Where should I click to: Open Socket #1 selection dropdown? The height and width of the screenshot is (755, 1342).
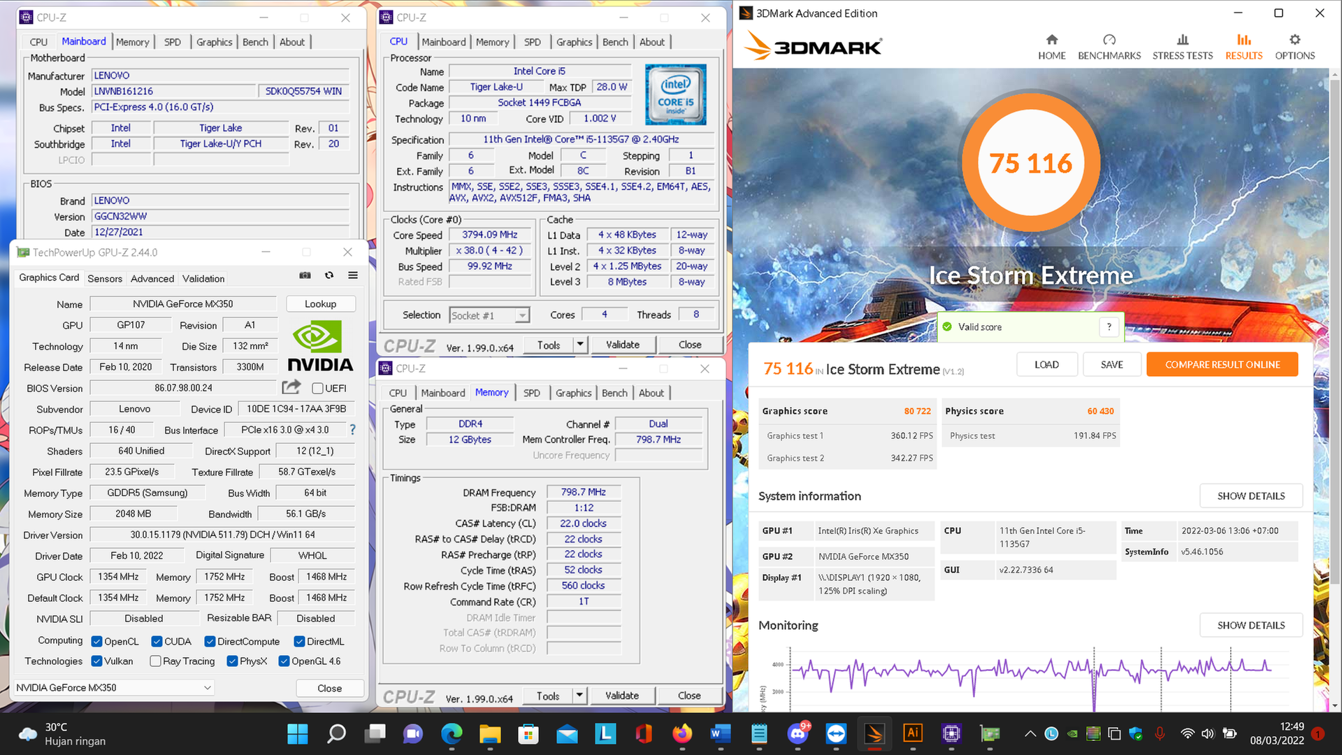pyautogui.click(x=489, y=315)
